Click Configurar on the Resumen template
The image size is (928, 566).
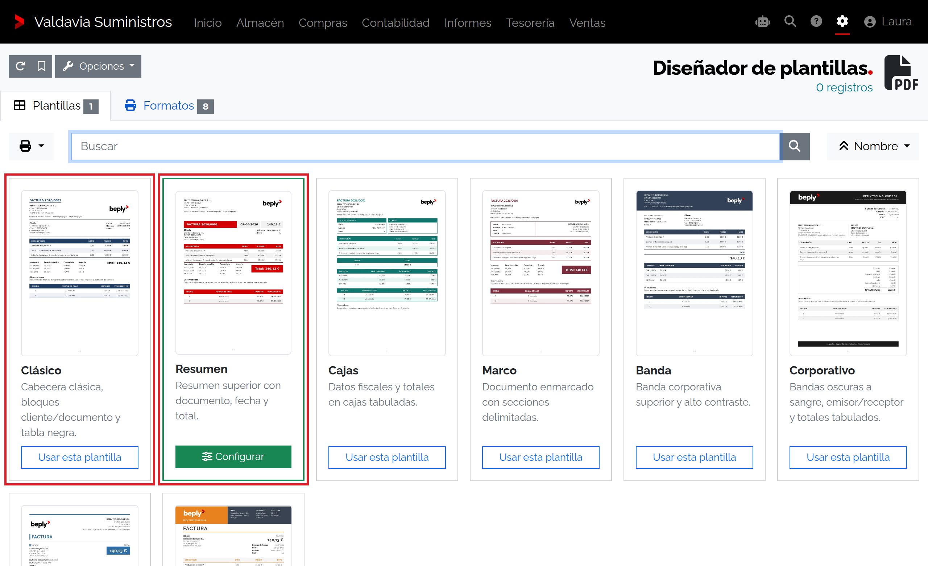pos(233,456)
